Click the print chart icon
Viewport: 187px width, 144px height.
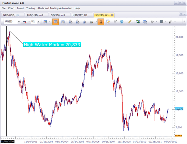pyautogui.click(x=145, y=22)
